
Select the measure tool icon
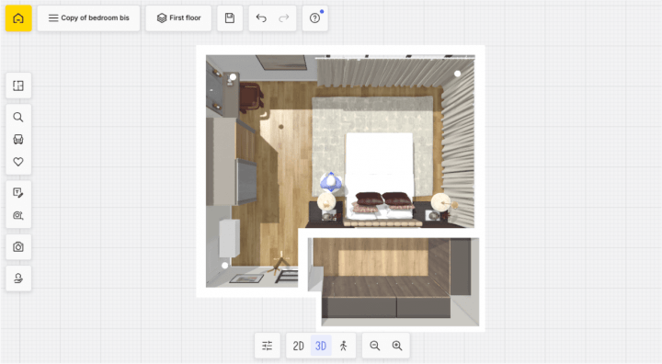pyautogui.click(x=18, y=215)
